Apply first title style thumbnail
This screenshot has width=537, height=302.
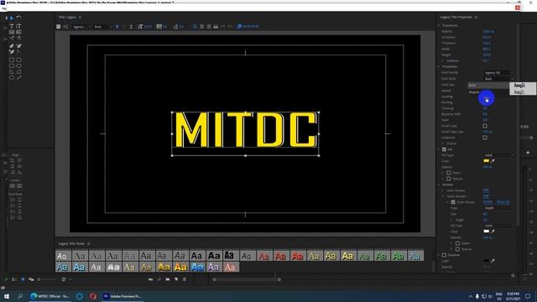tap(63, 256)
